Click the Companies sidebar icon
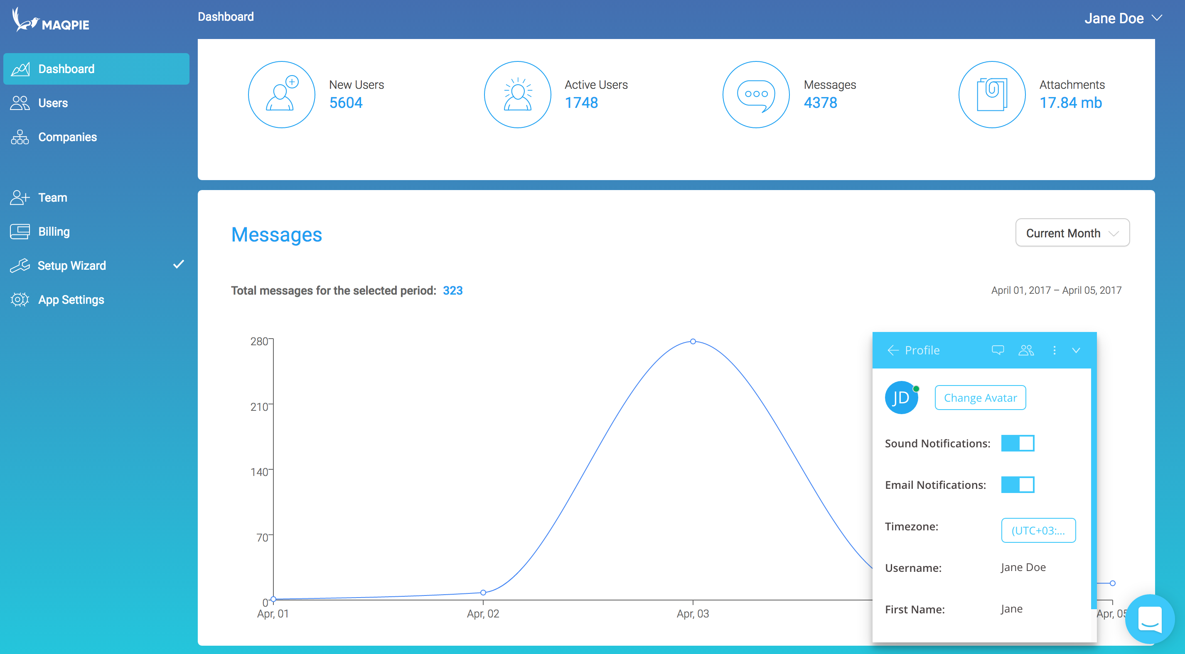1185x654 pixels. coord(20,136)
